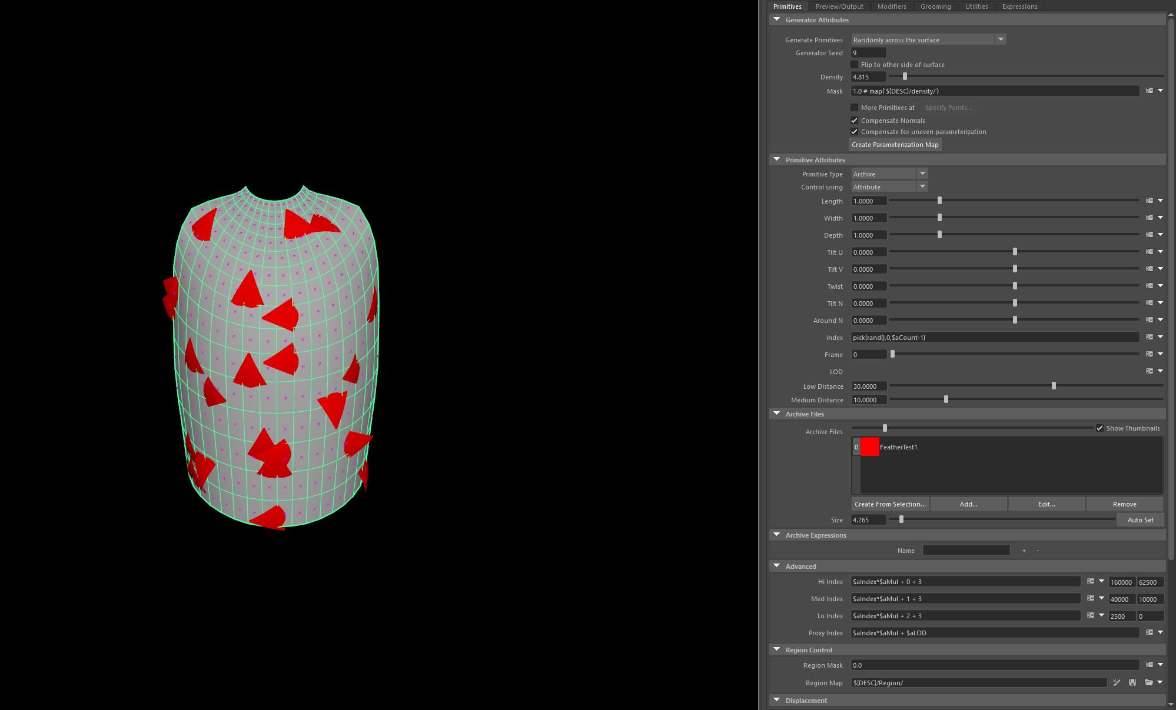The height and width of the screenshot is (710, 1176).
Task: Open the Primitive Type dropdown showing Archive
Action: coord(923,173)
